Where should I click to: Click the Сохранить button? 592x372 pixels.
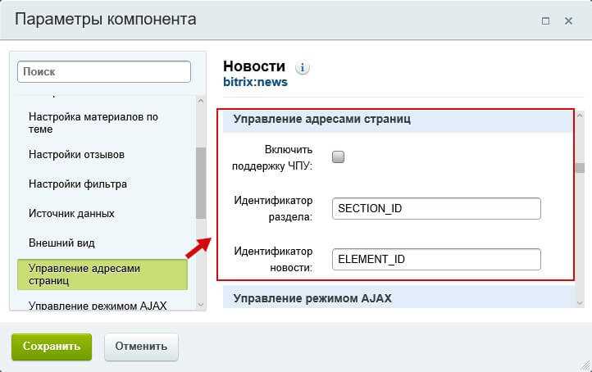[52, 347]
